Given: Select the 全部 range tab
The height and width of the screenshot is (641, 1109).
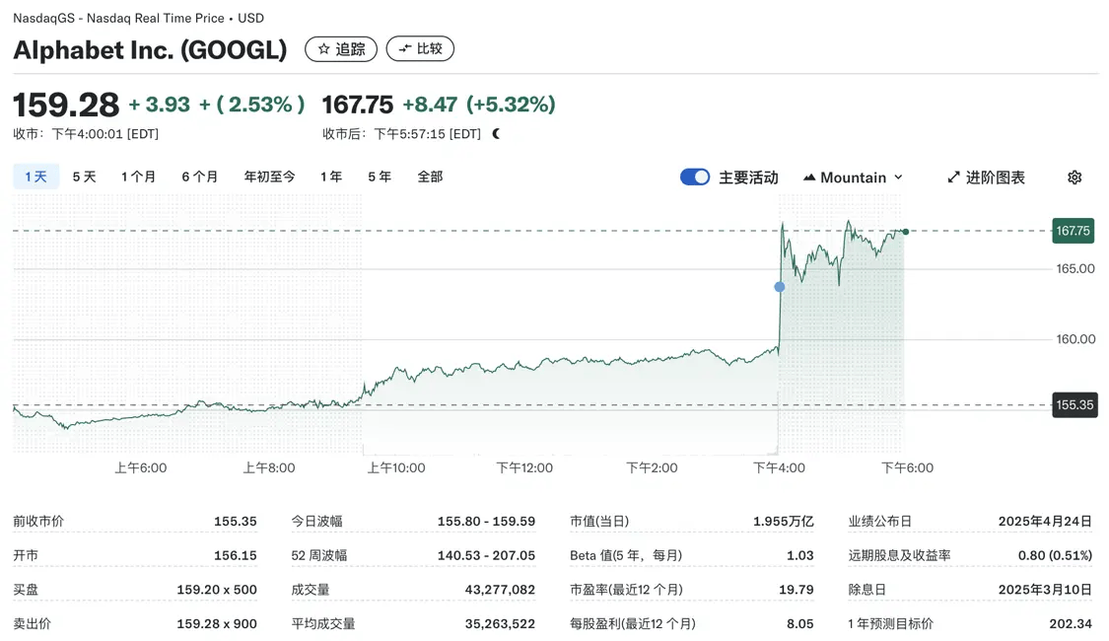Looking at the screenshot, I should (x=430, y=177).
